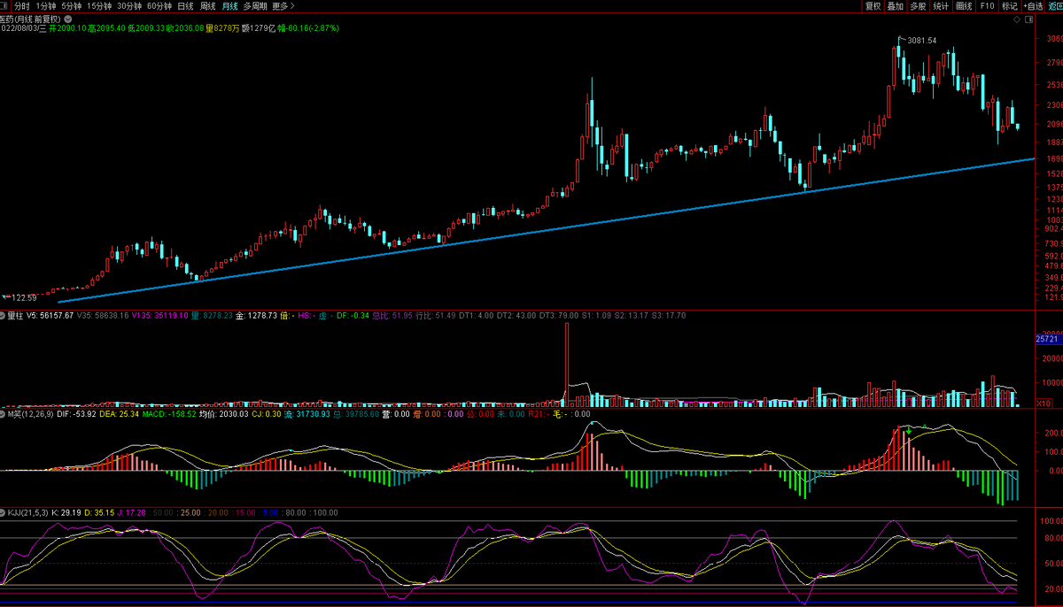Image resolution: width=1063 pixels, height=607 pixels.
Task: Open settings icon beside 量柱 indicator
Action: coord(4,315)
